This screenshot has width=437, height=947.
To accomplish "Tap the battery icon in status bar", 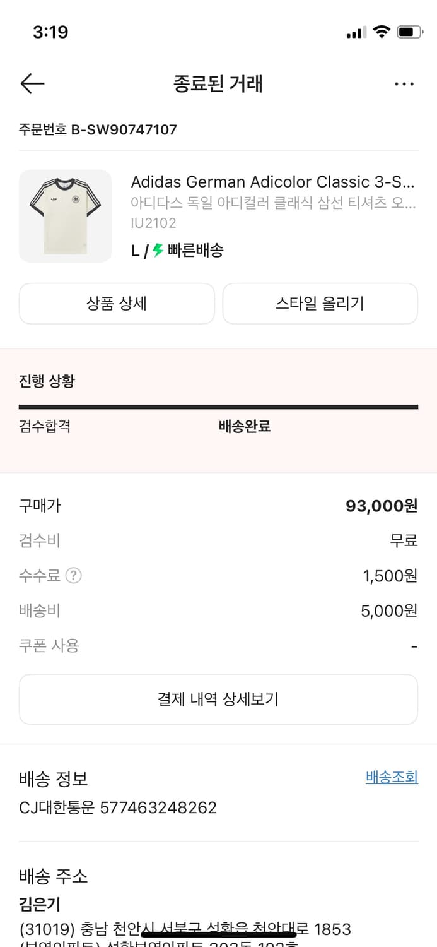I will coord(409,32).
